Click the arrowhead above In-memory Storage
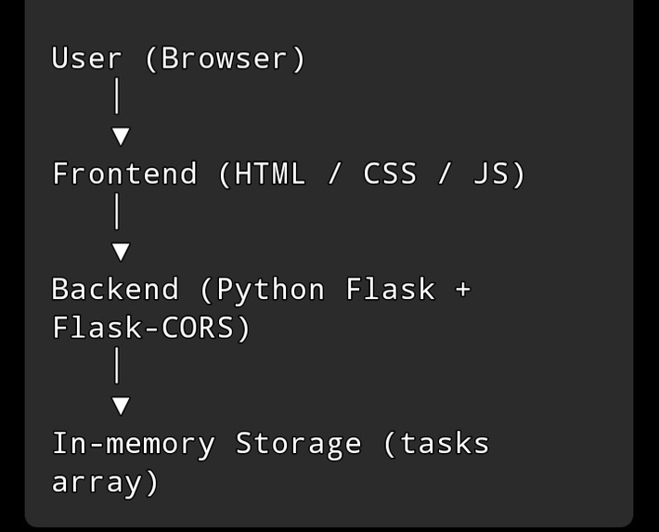The image size is (659, 532). coord(121,406)
